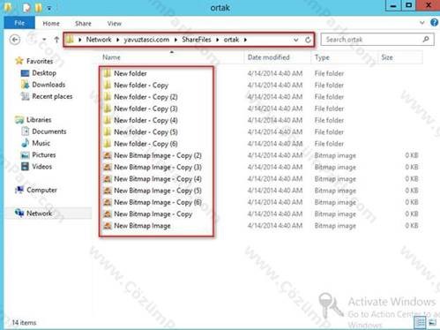Click Network in the address breadcrumb

point(99,40)
